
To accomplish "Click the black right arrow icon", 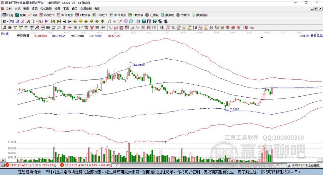I will click(x=70, y=21).
